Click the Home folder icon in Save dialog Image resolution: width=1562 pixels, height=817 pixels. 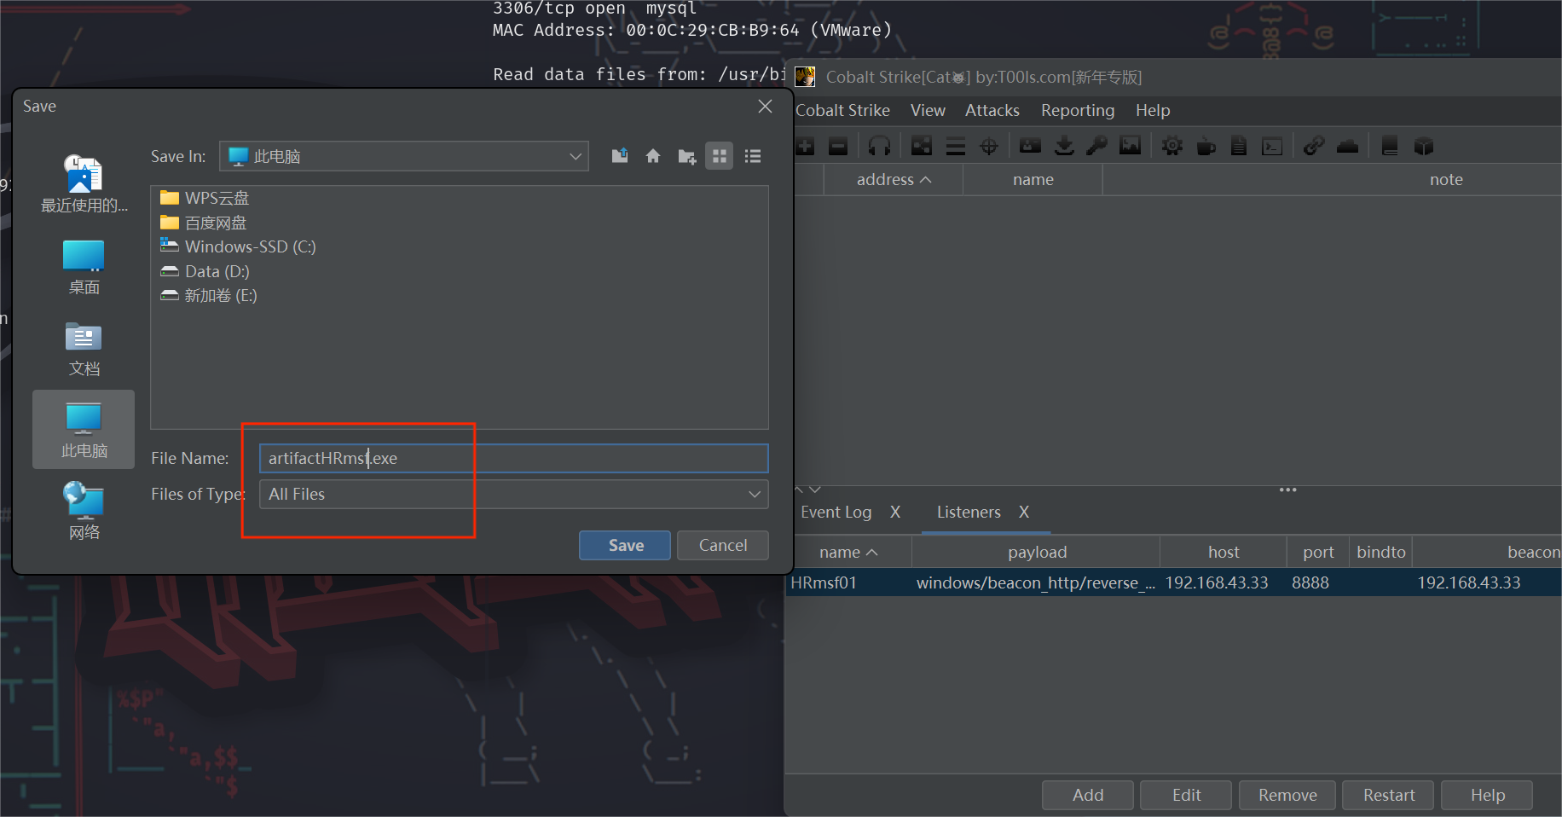coord(653,156)
